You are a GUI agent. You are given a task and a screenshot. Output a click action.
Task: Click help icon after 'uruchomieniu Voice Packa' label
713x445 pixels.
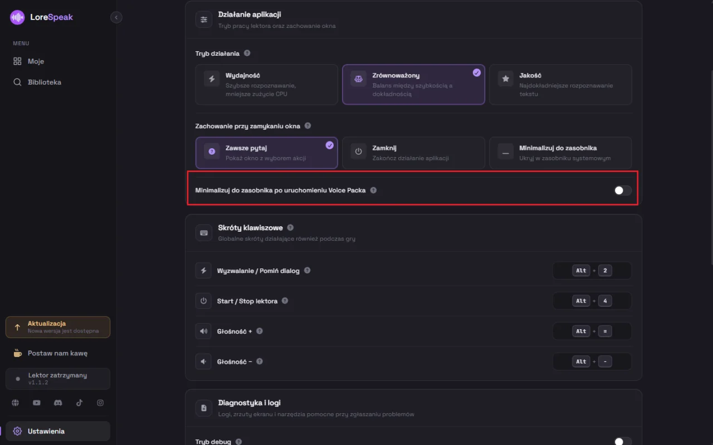pos(373,190)
